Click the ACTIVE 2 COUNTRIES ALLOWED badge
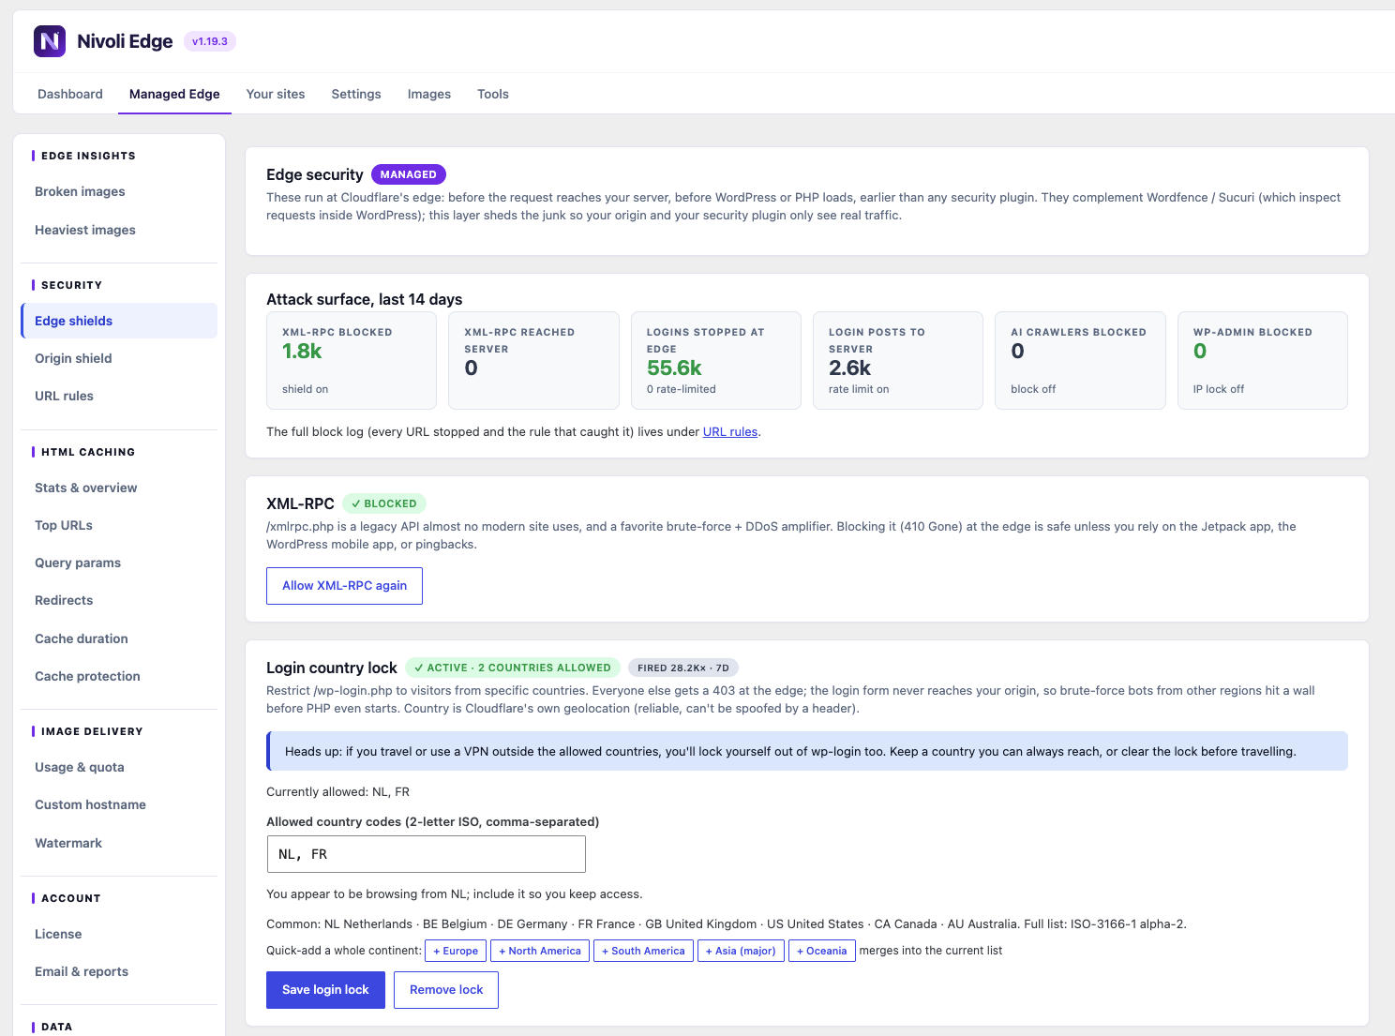Viewport: 1395px width, 1036px height. 513,668
